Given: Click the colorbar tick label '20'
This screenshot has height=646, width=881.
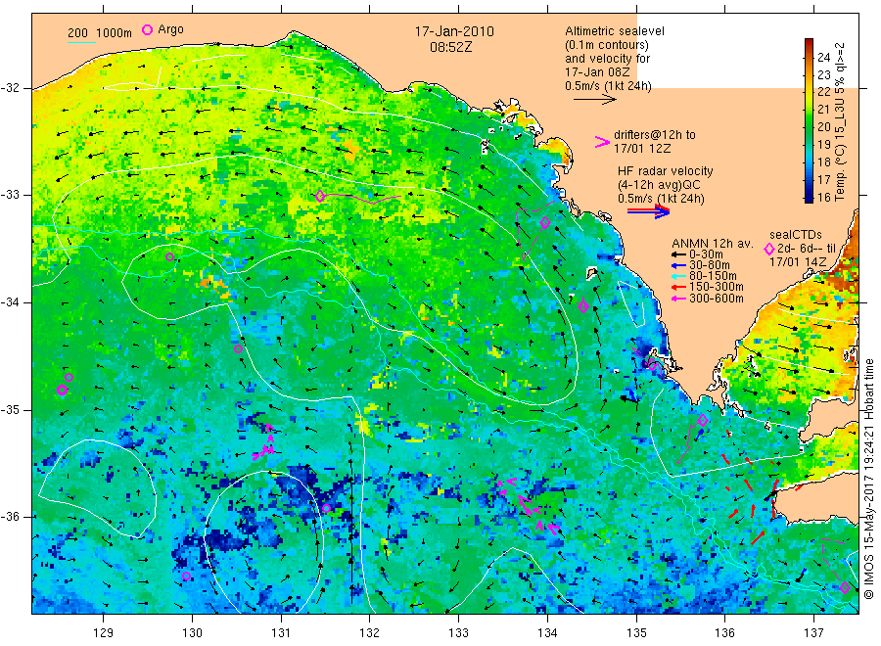Looking at the screenshot, I should click(x=823, y=127).
